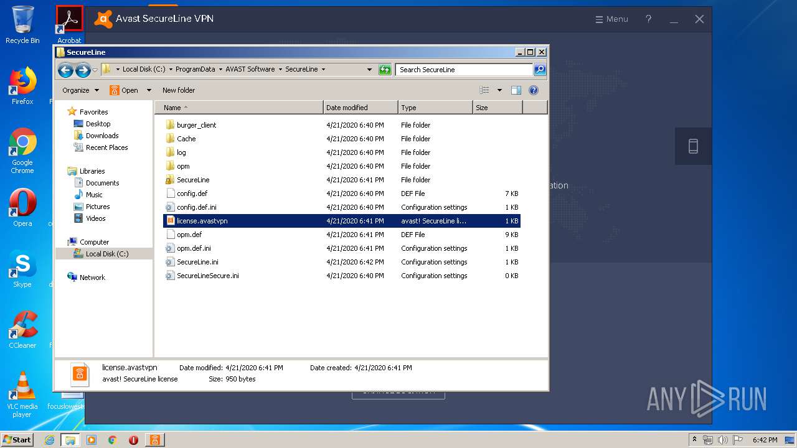Launch the Google Chrome desktop icon

click(x=22, y=151)
